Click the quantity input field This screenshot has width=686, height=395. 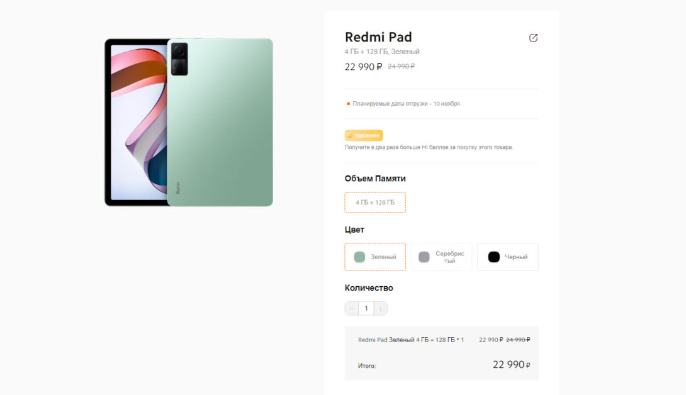click(x=366, y=308)
